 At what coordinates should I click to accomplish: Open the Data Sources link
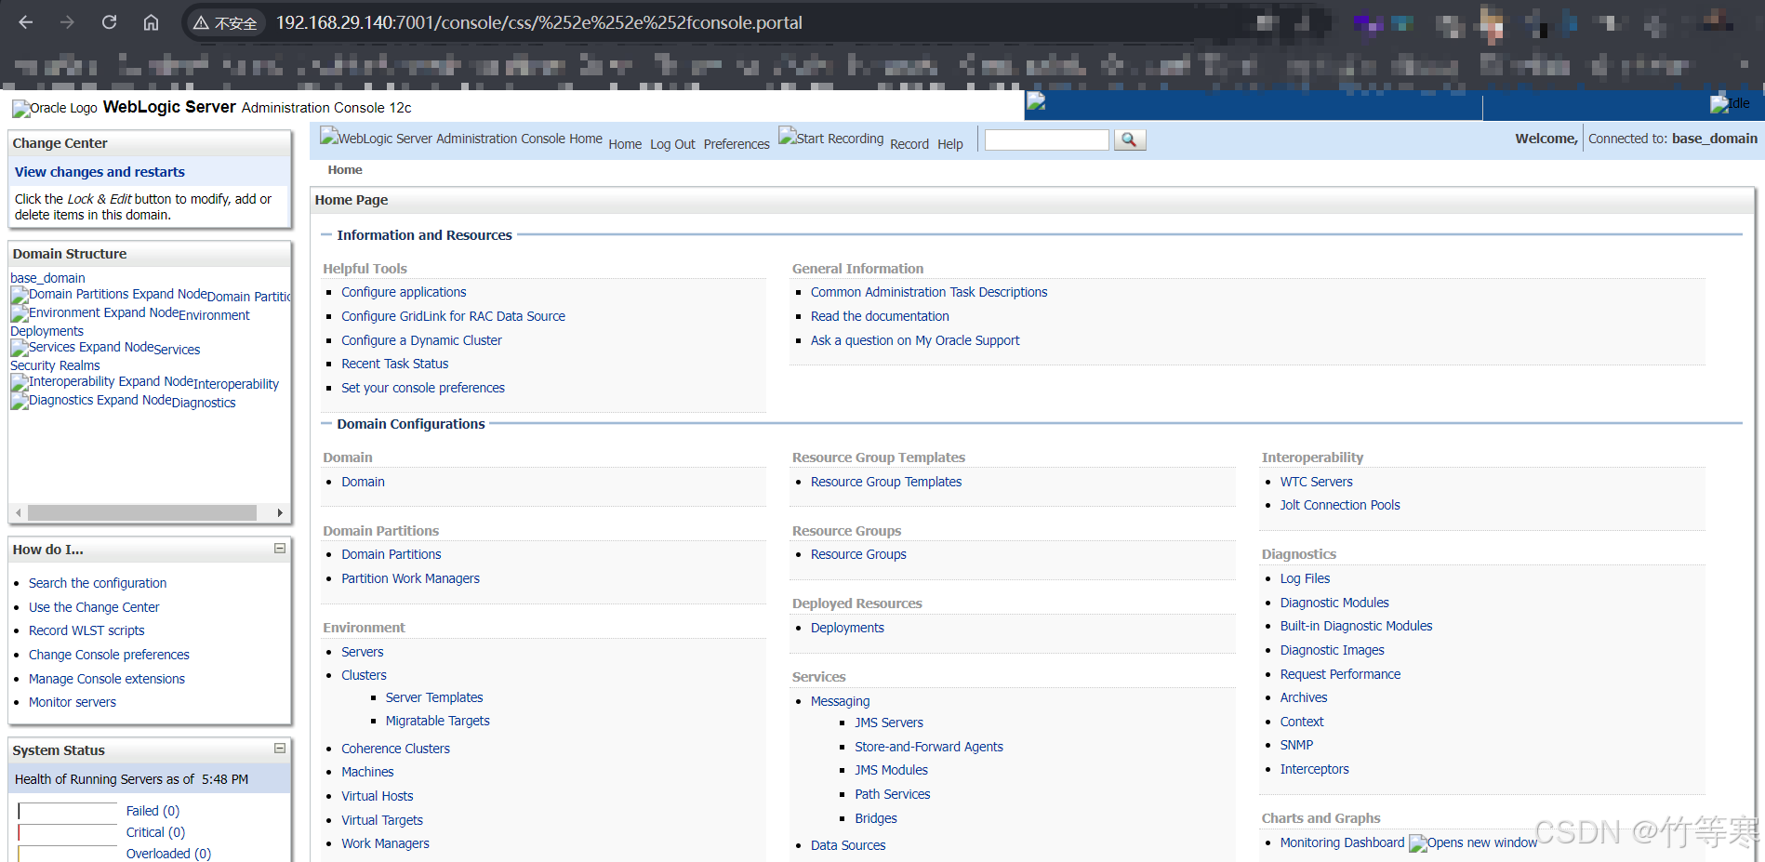point(848,845)
